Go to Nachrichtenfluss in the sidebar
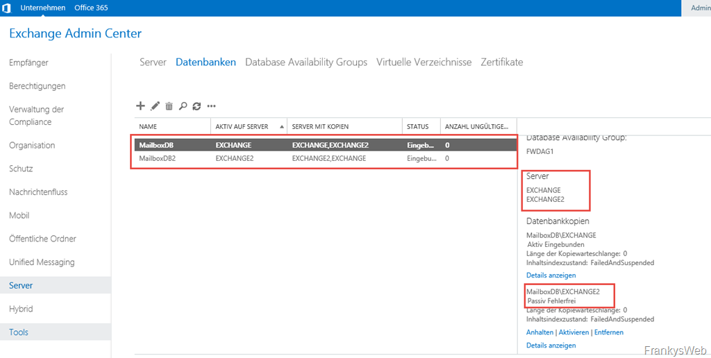Screen dimensions: 711x358 pyautogui.click(x=38, y=192)
